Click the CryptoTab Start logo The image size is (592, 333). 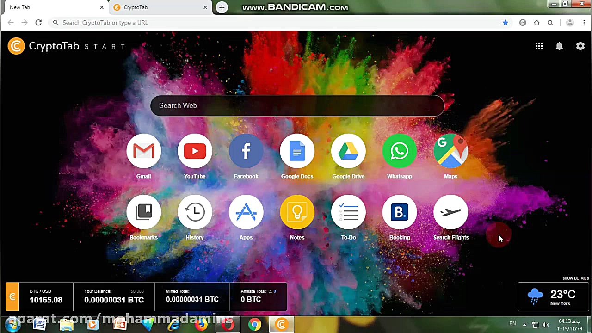[x=66, y=46]
